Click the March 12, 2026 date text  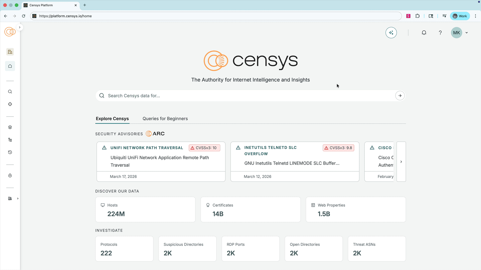[x=258, y=177]
